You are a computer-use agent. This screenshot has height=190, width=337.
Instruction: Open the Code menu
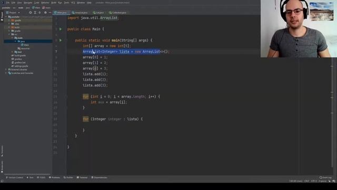pos(37,3)
